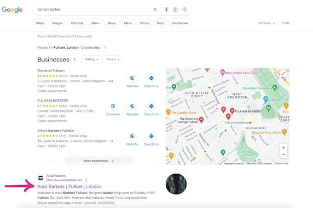Click the Anvil Barbers site favicon
313x208 pixels.
click(x=41, y=178)
